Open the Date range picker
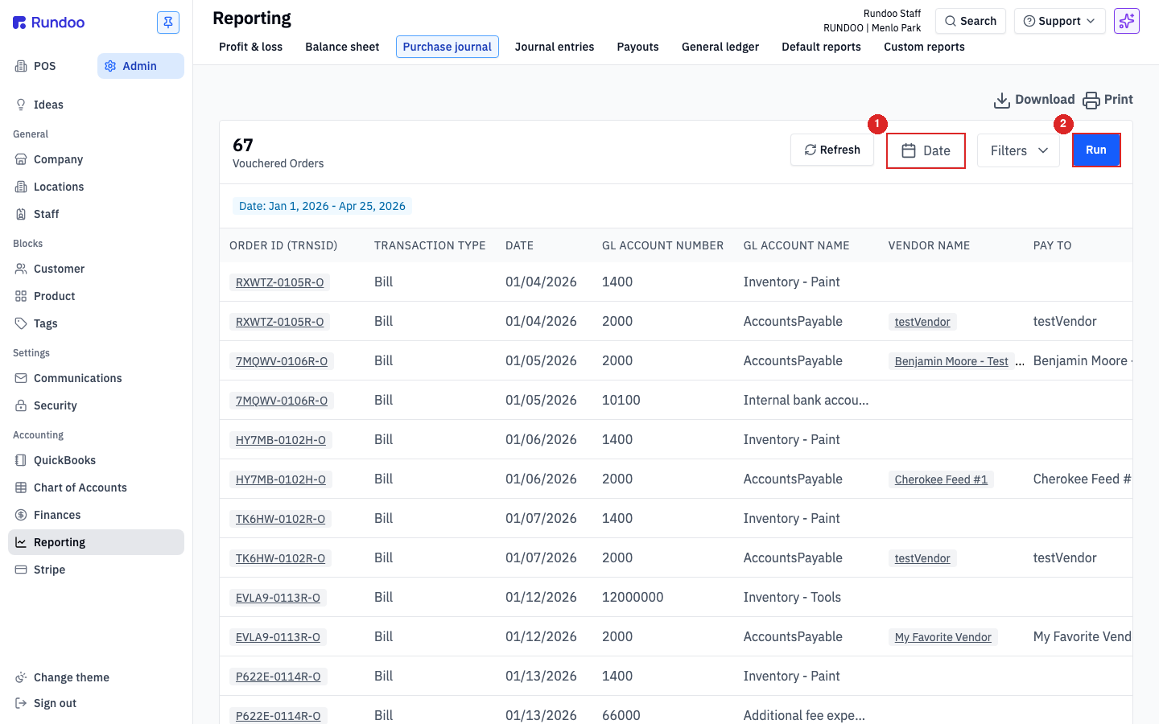Viewport: 1159px width, 724px height. 926,150
